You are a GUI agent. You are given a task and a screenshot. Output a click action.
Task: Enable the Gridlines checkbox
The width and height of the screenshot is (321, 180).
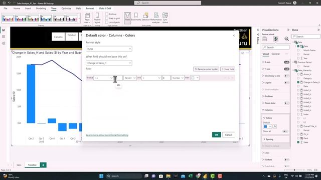click(107, 14)
